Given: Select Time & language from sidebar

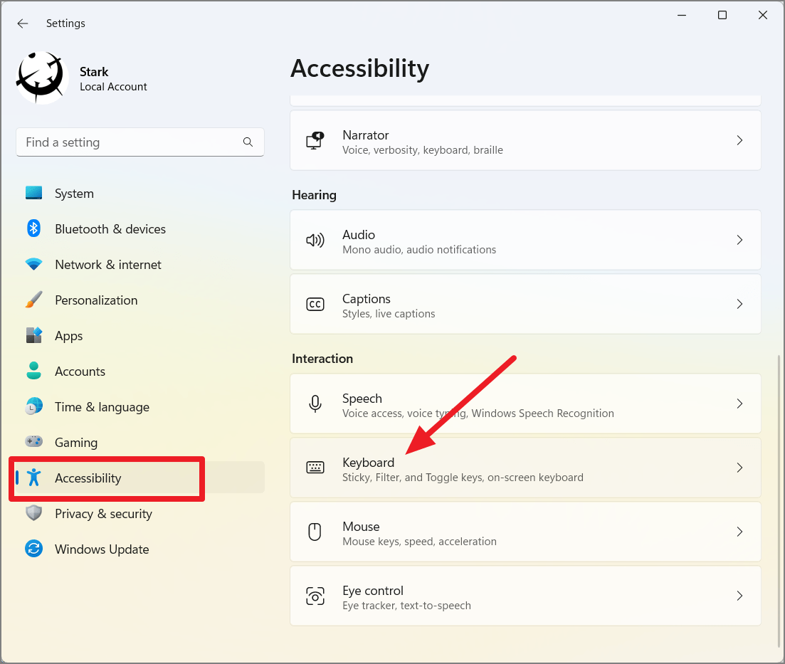Looking at the screenshot, I should [x=102, y=406].
